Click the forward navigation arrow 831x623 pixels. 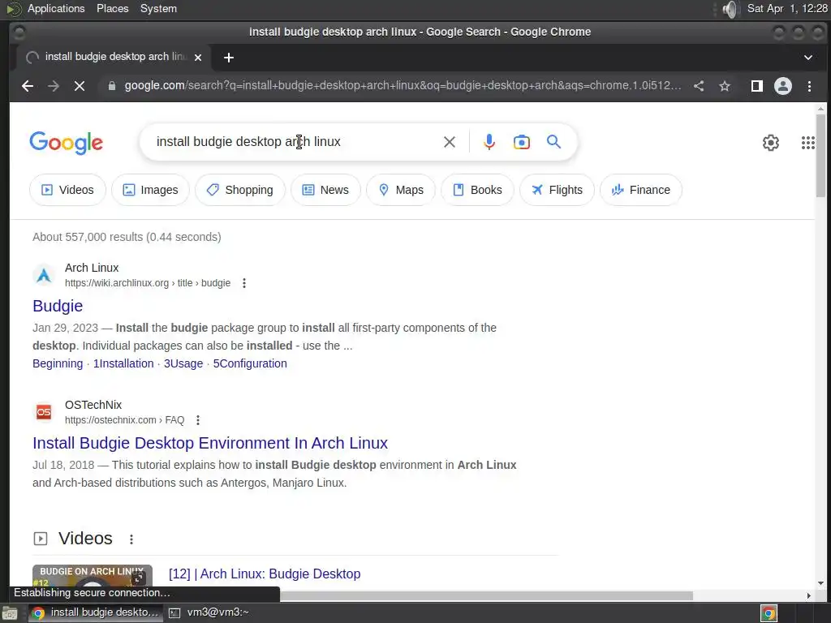(54, 86)
